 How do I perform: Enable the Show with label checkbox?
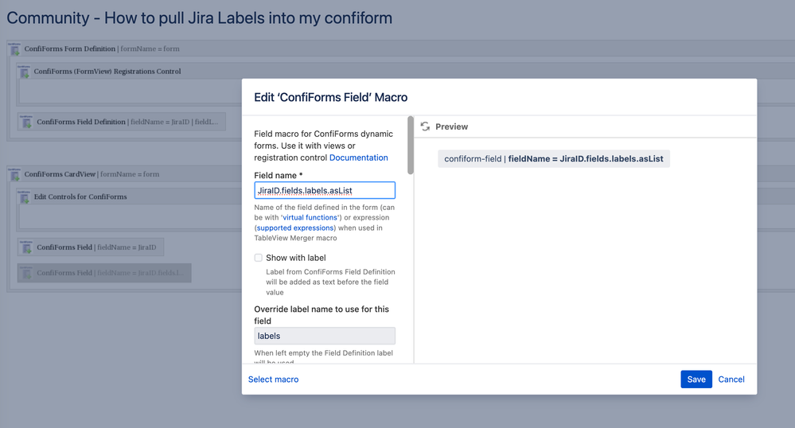[x=258, y=258]
